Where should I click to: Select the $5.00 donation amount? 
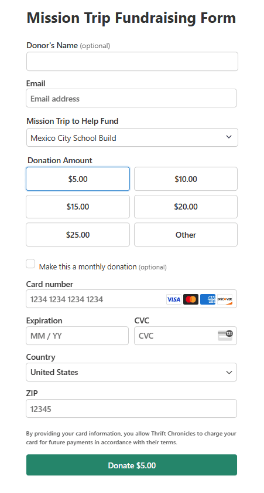click(x=78, y=179)
